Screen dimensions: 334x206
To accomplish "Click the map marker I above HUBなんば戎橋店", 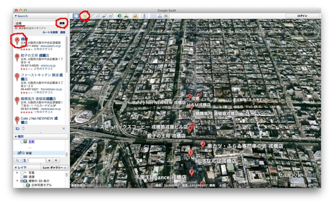I will click(x=191, y=153).
